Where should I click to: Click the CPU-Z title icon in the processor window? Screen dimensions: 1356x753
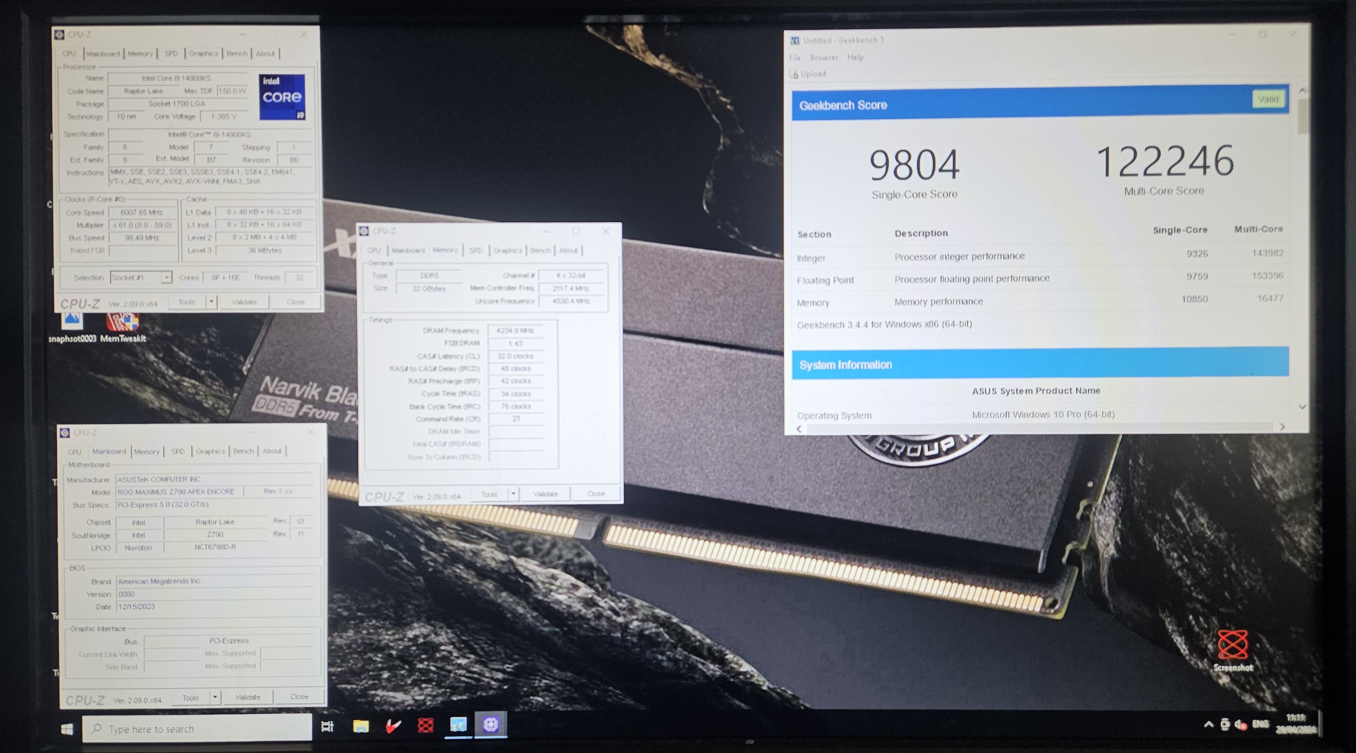click(x=59, y=35)
